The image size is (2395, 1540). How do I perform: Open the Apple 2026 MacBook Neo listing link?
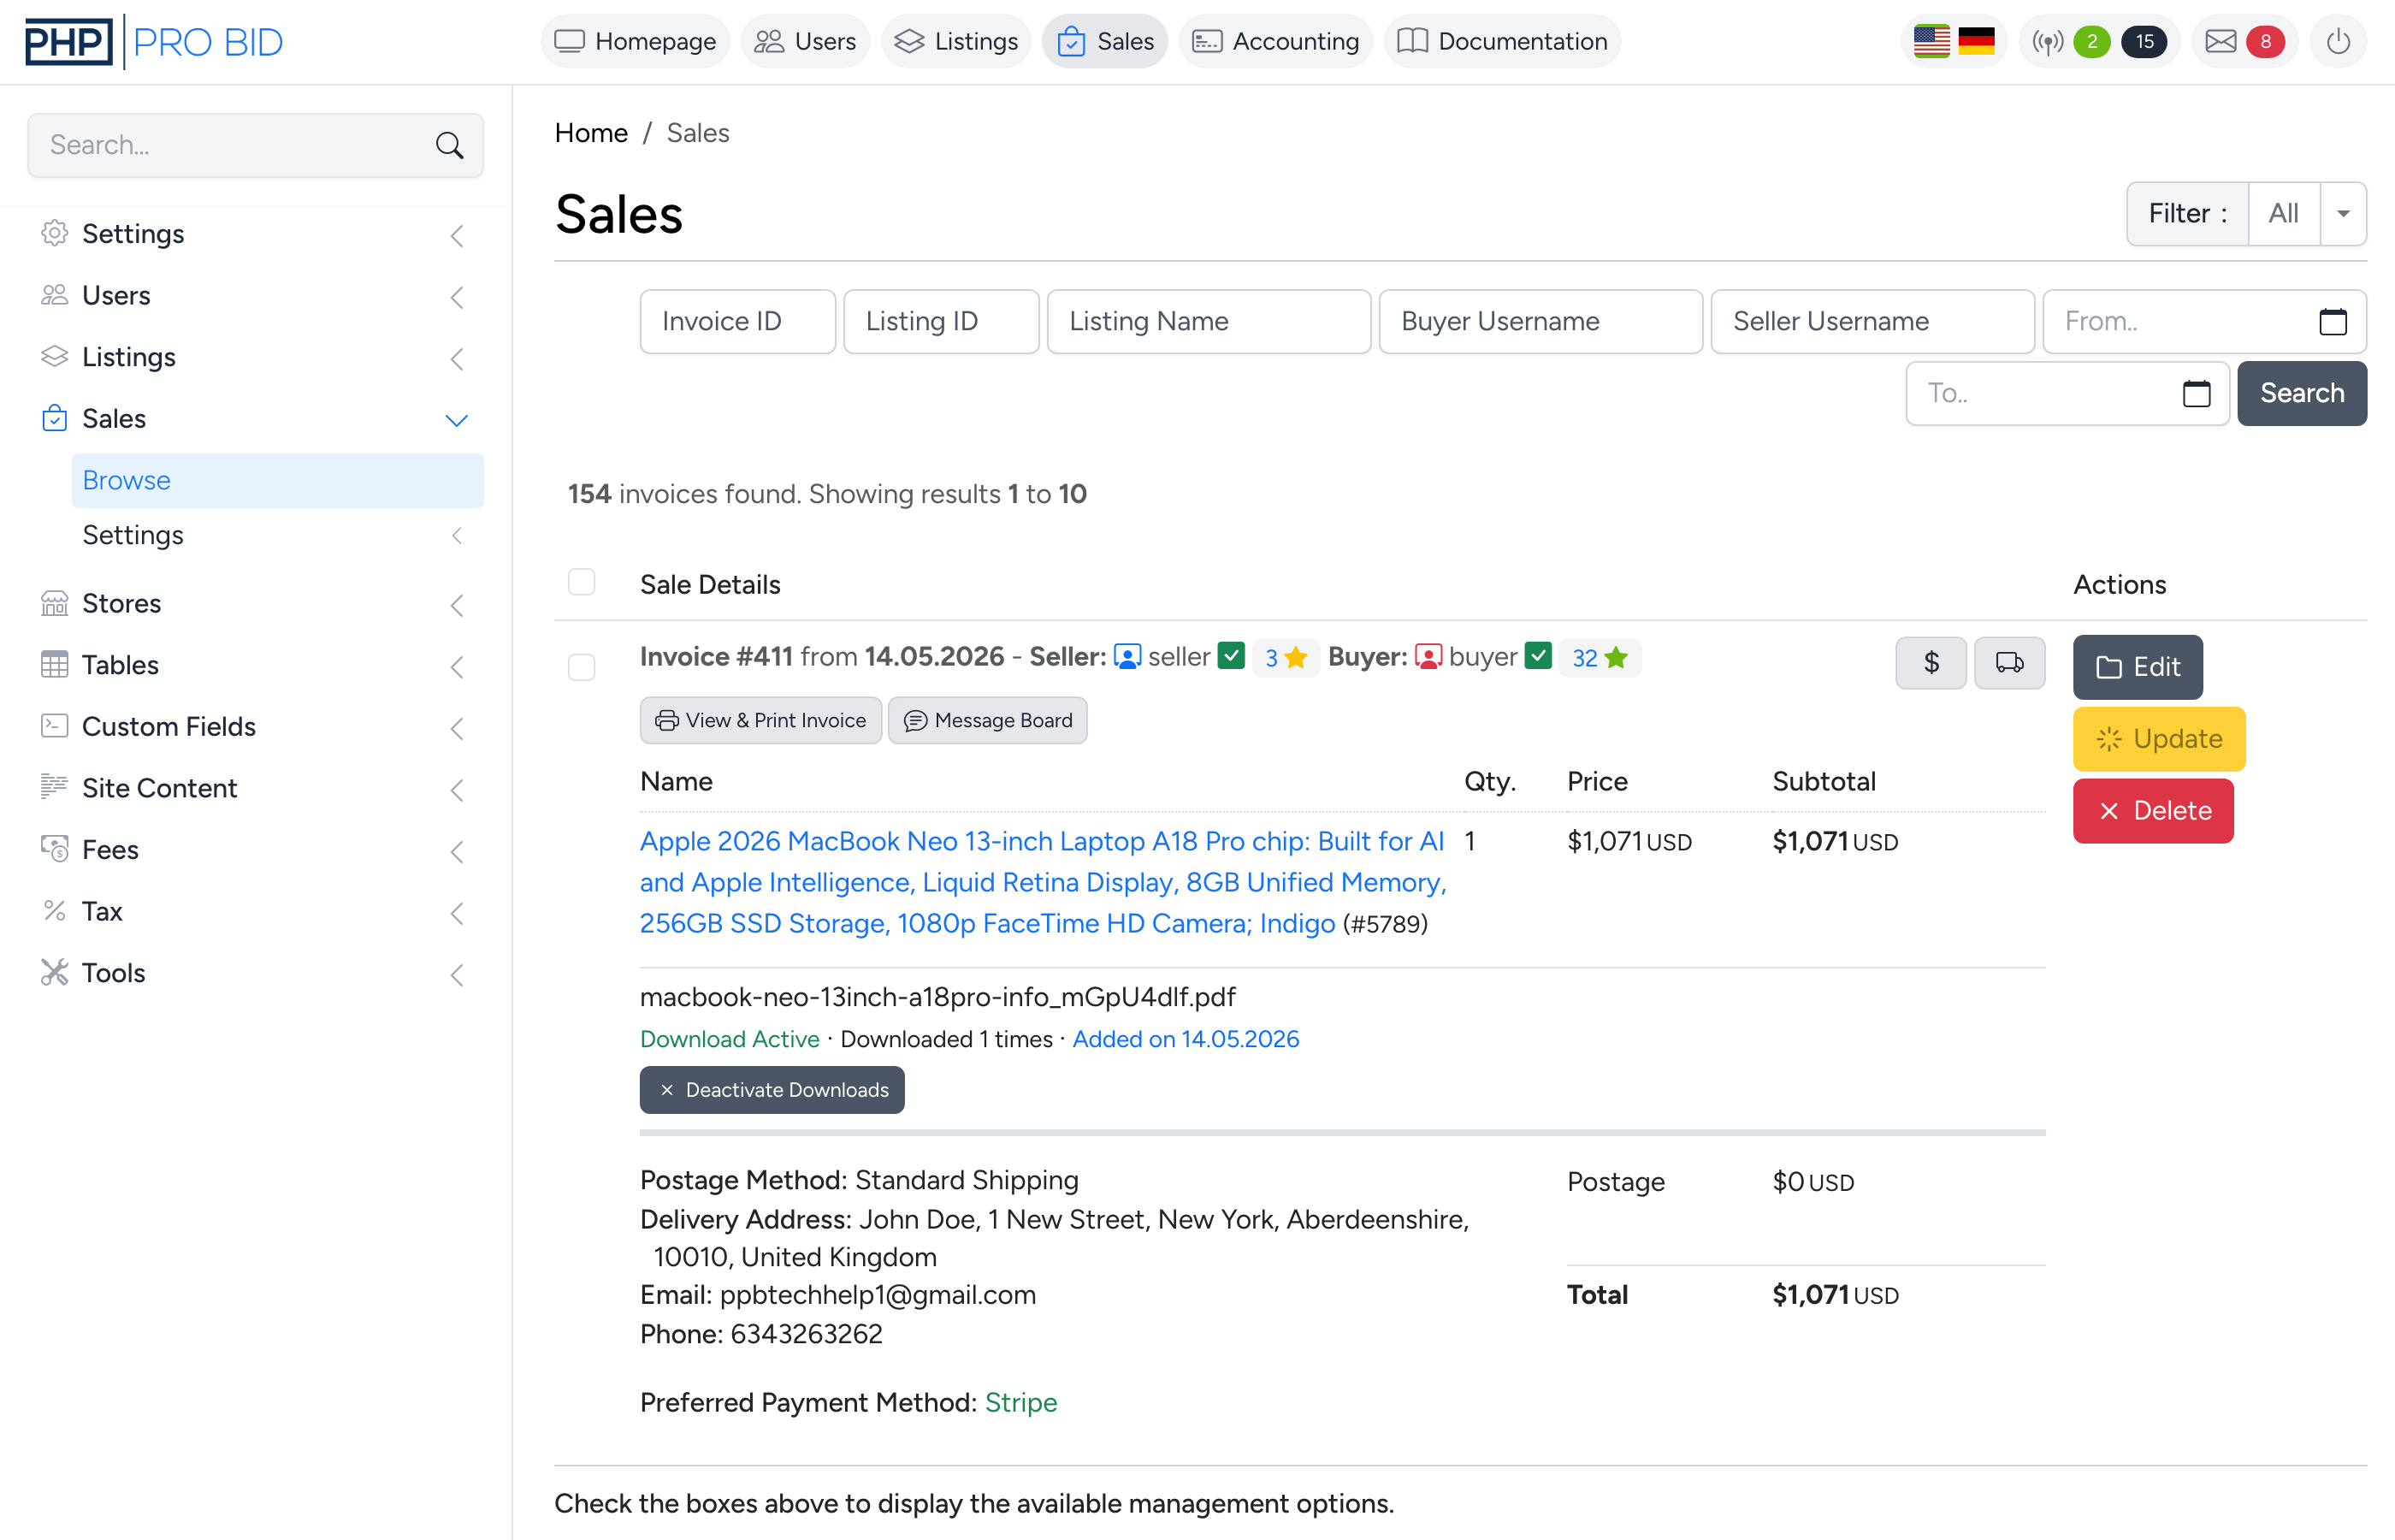[1043, 882]
